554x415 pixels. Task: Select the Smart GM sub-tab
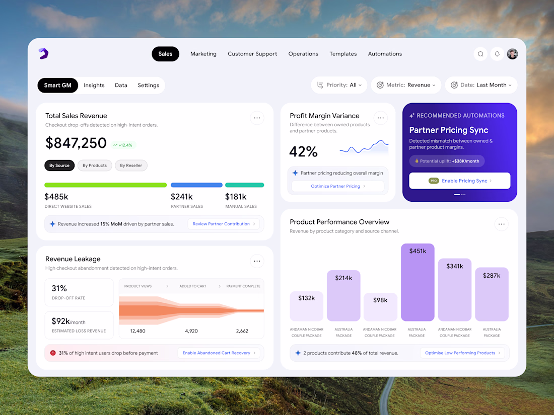tap(57, 86)
